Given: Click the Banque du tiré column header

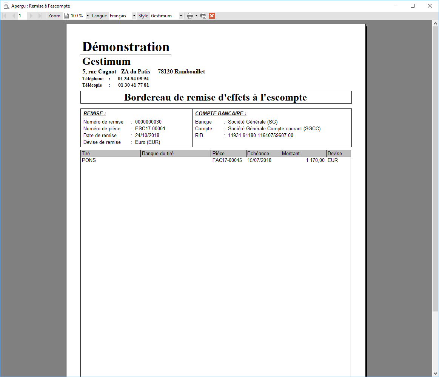Looking at the screenshot, I should tap(176, 154).
